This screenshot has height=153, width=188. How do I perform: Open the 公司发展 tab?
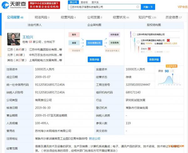click(x=95, y=17)
